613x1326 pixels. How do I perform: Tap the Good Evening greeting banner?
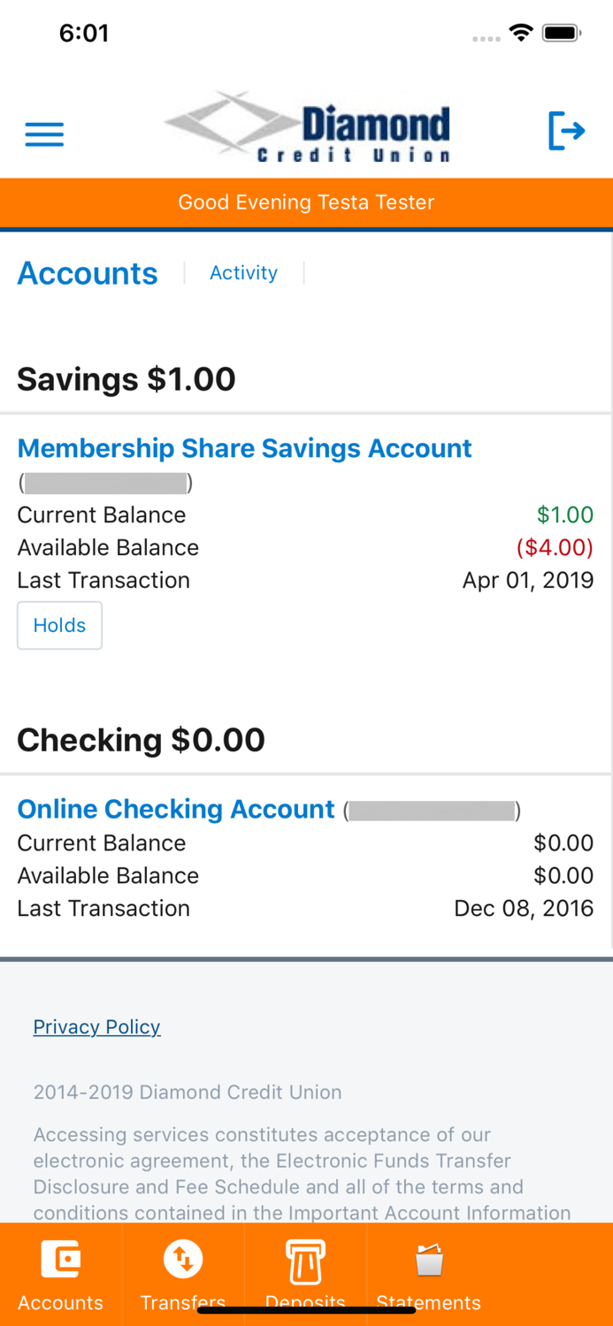point(306,202)
